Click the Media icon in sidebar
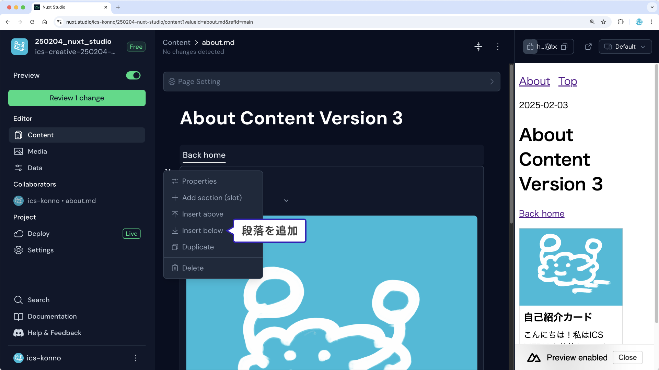 pyautogui.click(x=19, y=151)
